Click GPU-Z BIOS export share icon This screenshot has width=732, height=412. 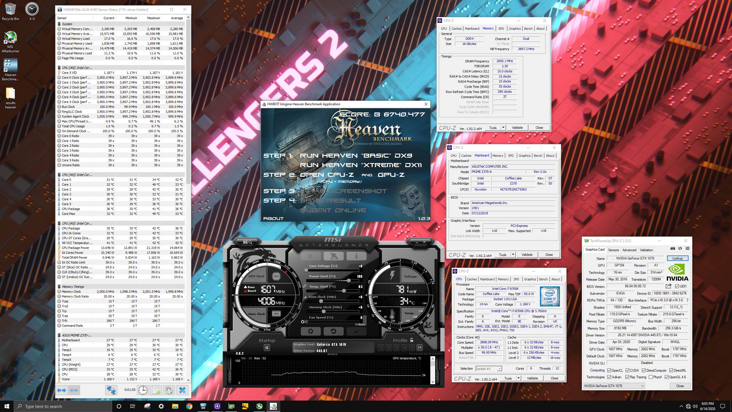click(x=668, y=286)
